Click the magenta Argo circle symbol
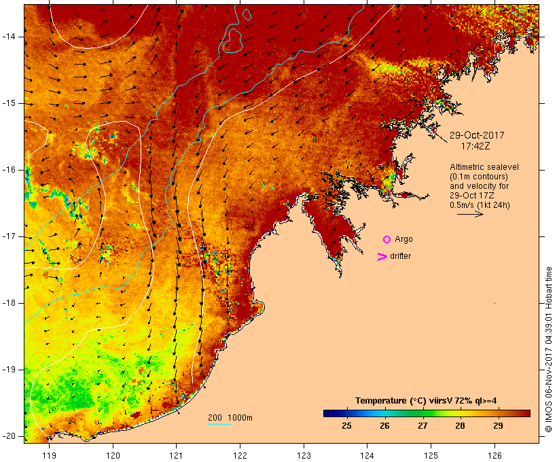The height and width of the screenshot is (462, 557). (x=387, y=240)
